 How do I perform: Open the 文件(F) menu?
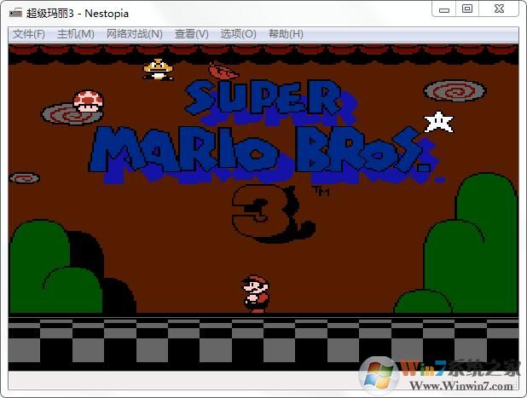coord(28,34)
